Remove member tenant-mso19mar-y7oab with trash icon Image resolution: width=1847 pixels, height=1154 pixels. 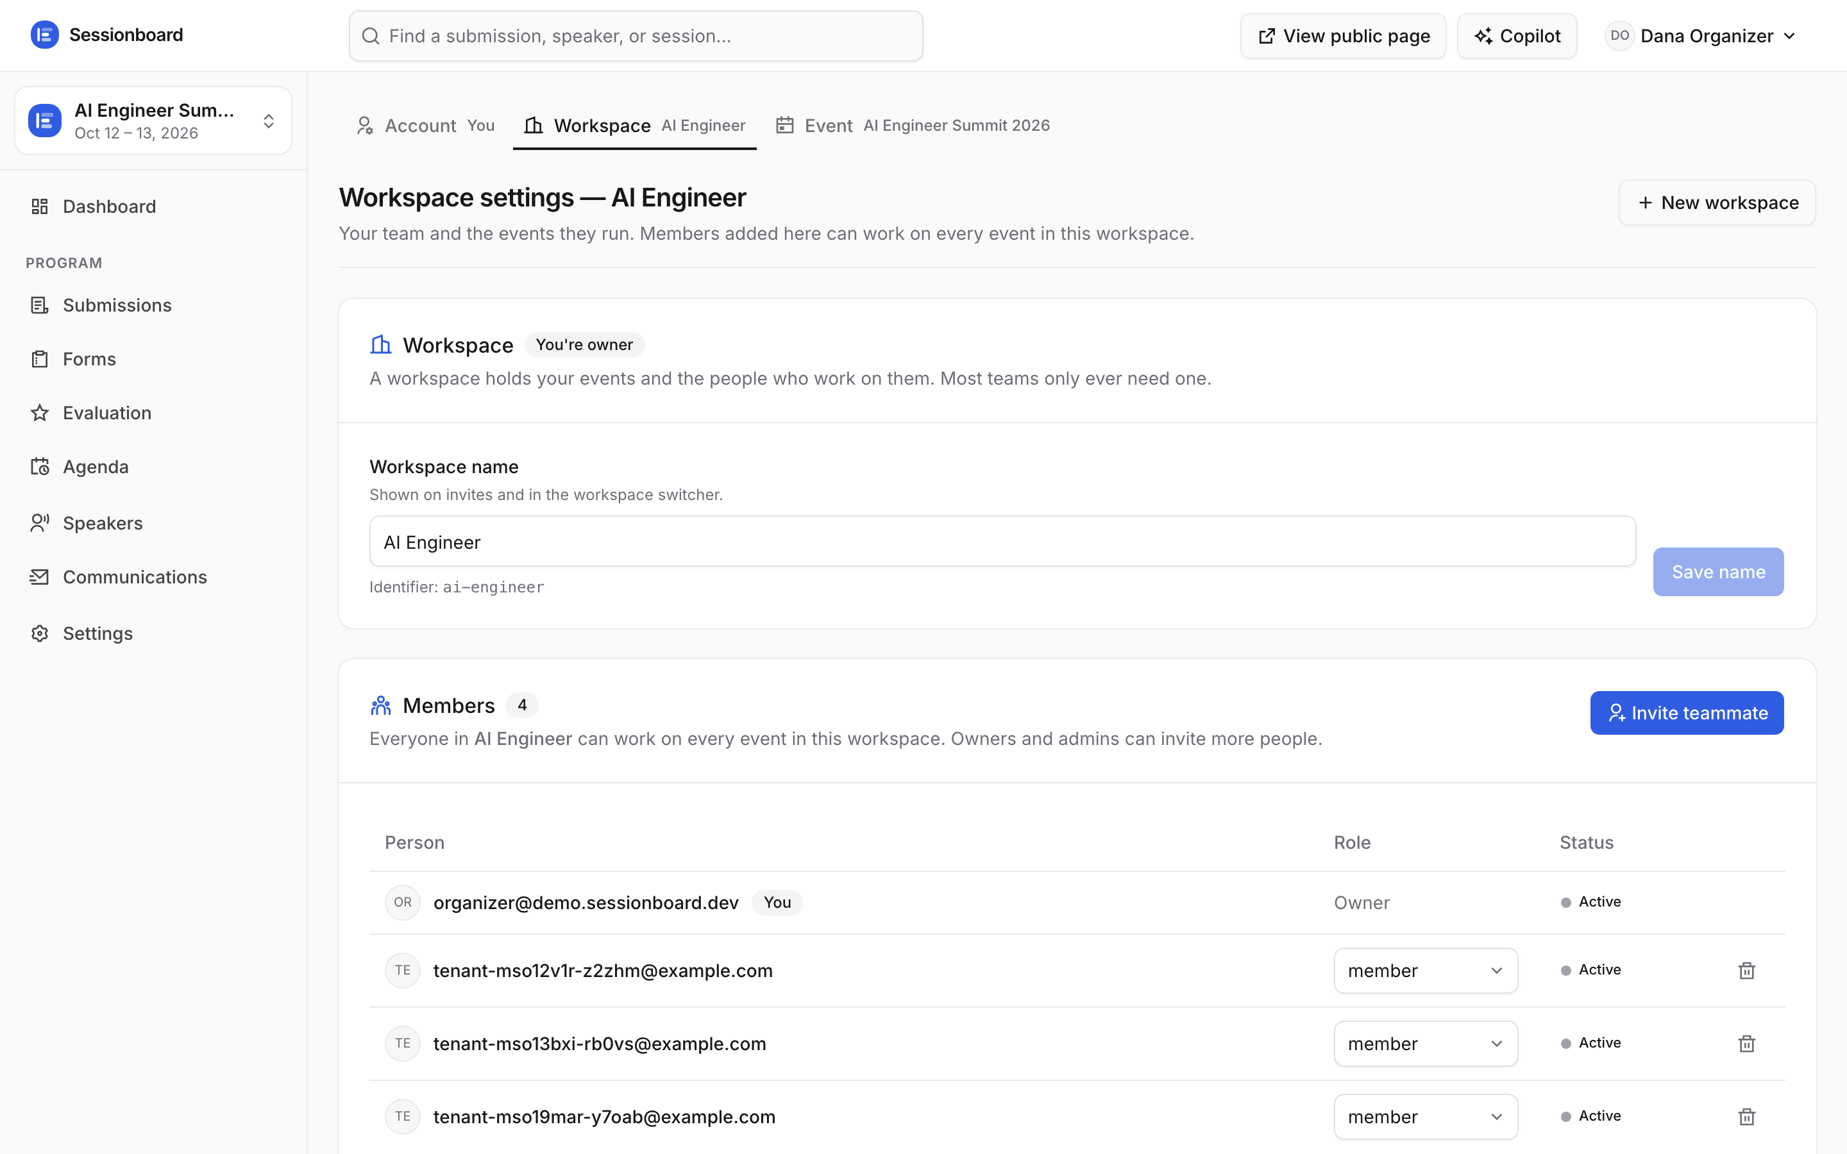(x=1746, y=1117)
